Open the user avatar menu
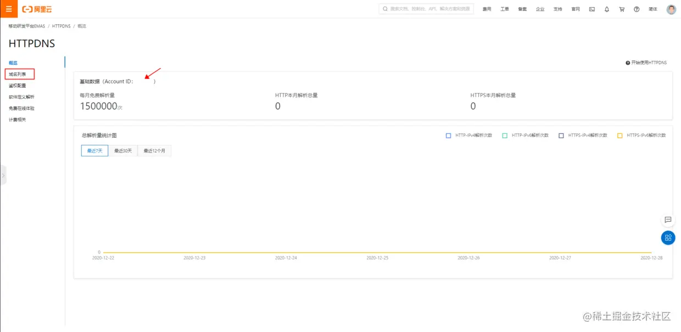The image size is (681, 332). click(671, 9)
